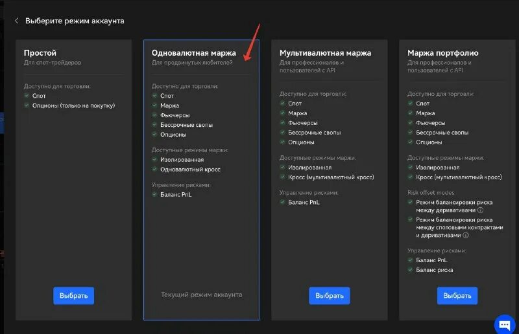Go back using the left chevron arrow

click(x=17, y=21)
